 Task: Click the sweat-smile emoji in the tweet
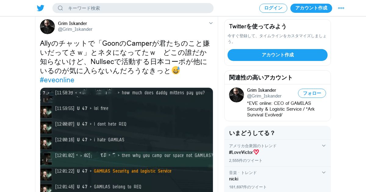click(176, 70)
